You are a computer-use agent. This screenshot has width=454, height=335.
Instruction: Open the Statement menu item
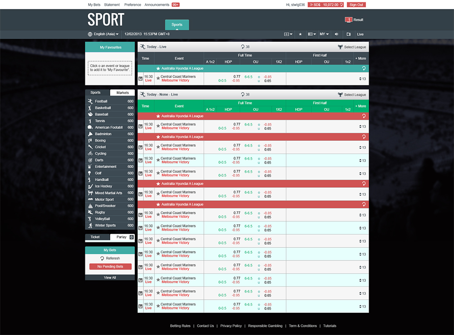pos(112,5)
